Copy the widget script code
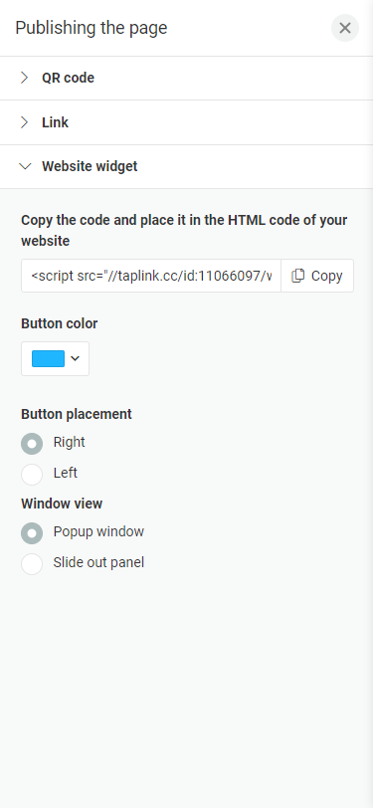Image resolution: width=373 pixels, height=808 pixels. (x=317, y=276)
